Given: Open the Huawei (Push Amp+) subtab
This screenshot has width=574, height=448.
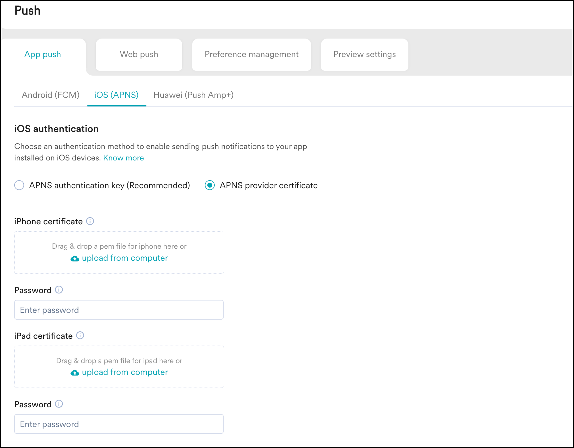Looking at the screenshot, I should 193,95.
